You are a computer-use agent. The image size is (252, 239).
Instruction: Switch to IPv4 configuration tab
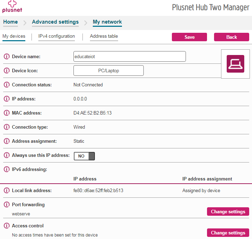click(57, 36)
